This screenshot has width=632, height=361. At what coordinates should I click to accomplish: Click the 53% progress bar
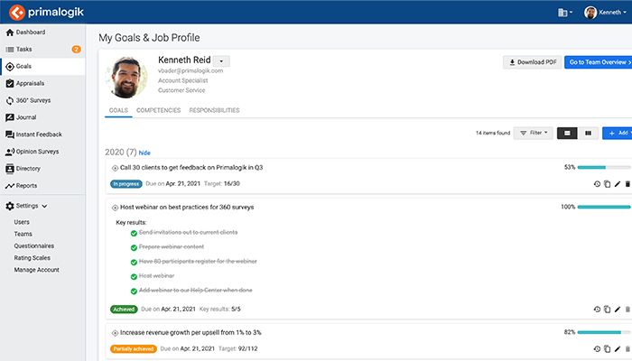(x=604, y=167)
